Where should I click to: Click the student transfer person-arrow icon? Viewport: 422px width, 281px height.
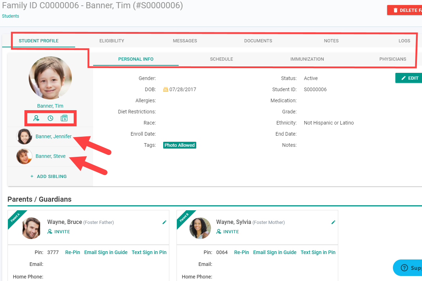coord(36,118)
